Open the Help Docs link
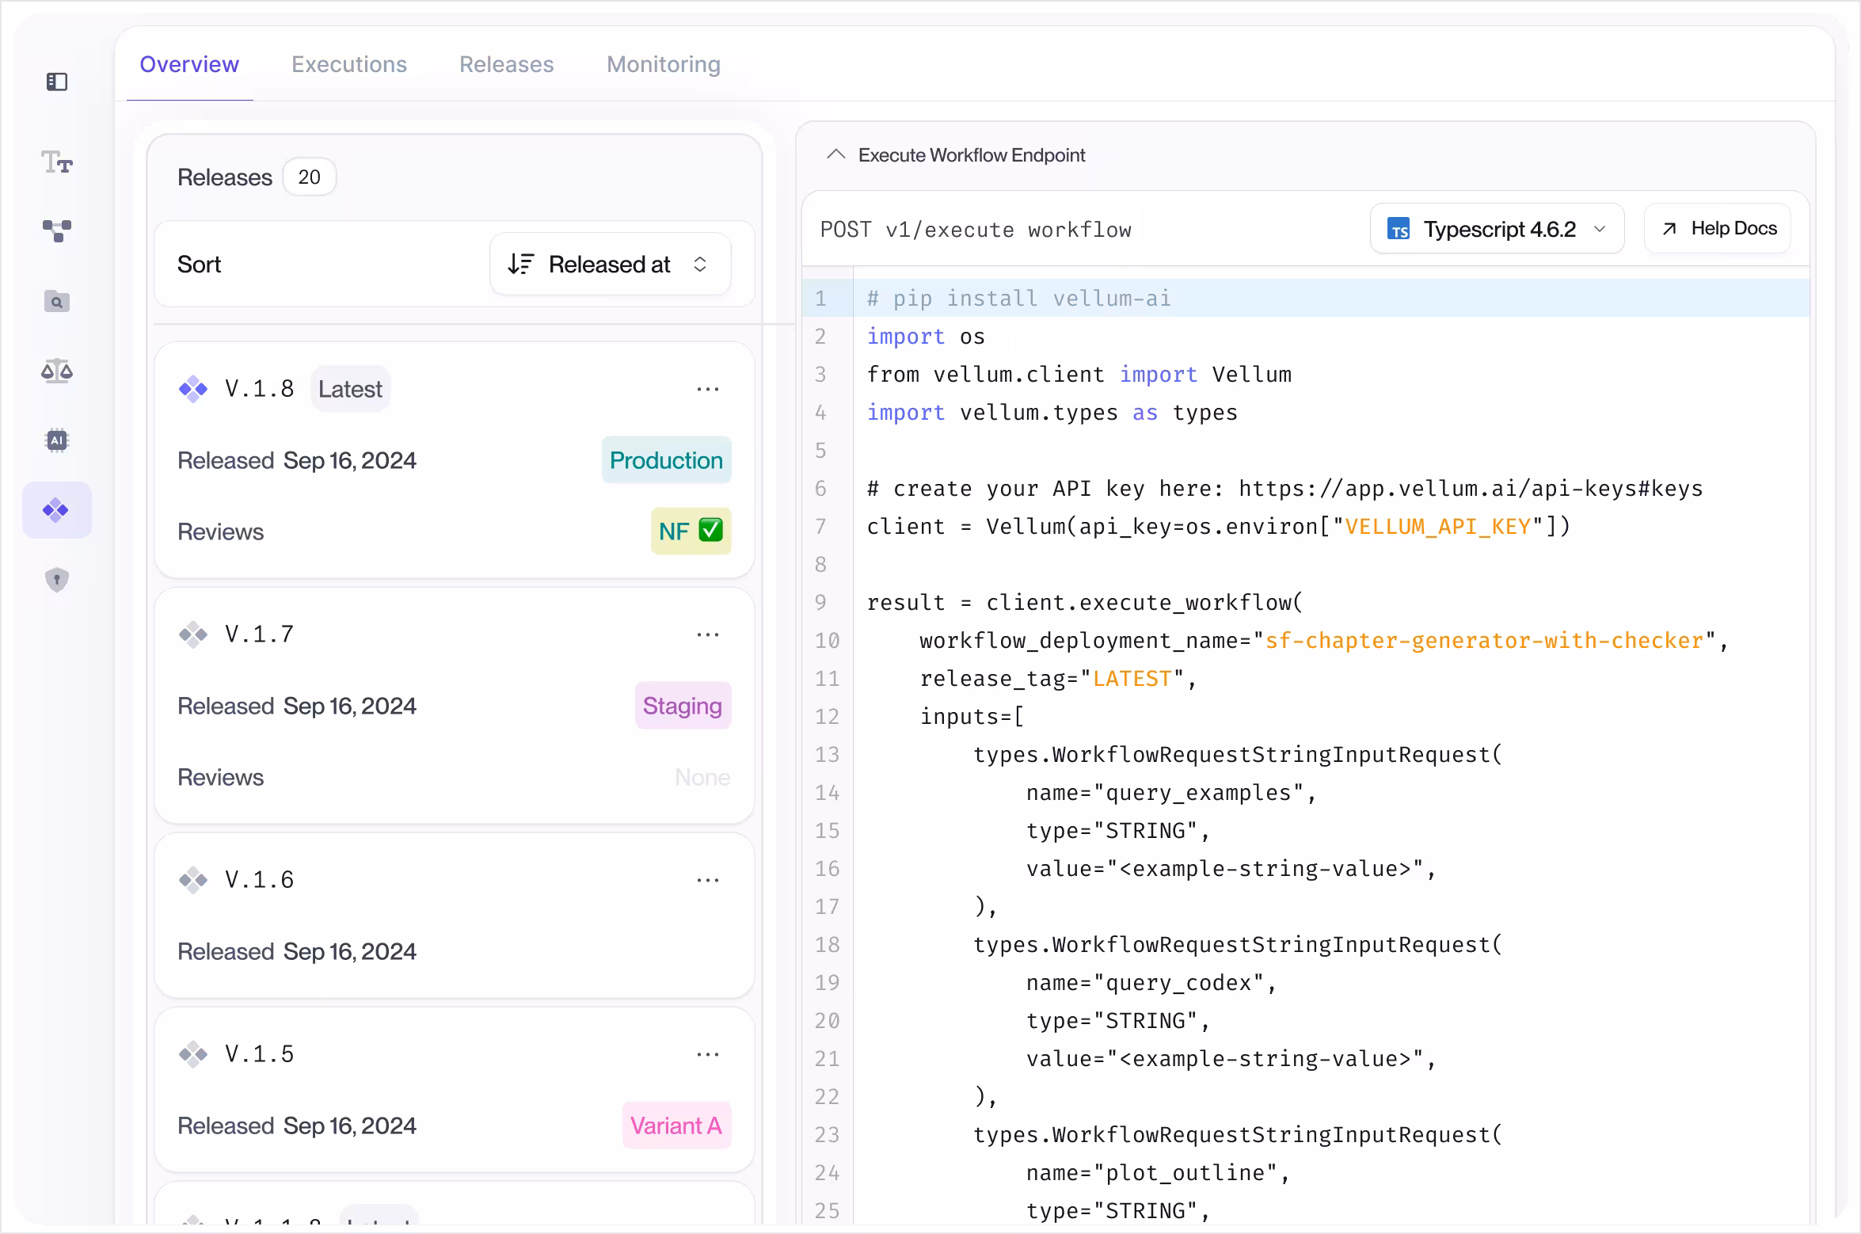1861x1234 pixels. click(1718, 229)
